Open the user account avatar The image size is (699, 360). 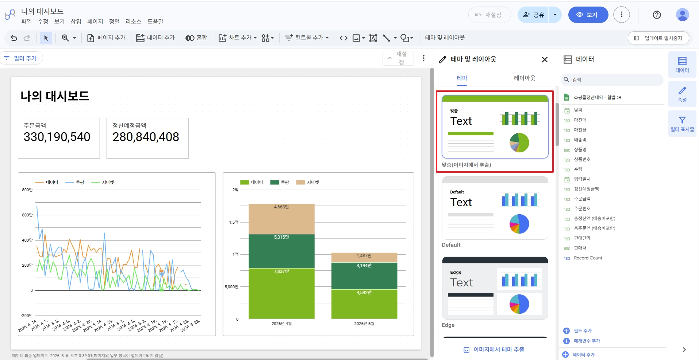pos(682,15)
